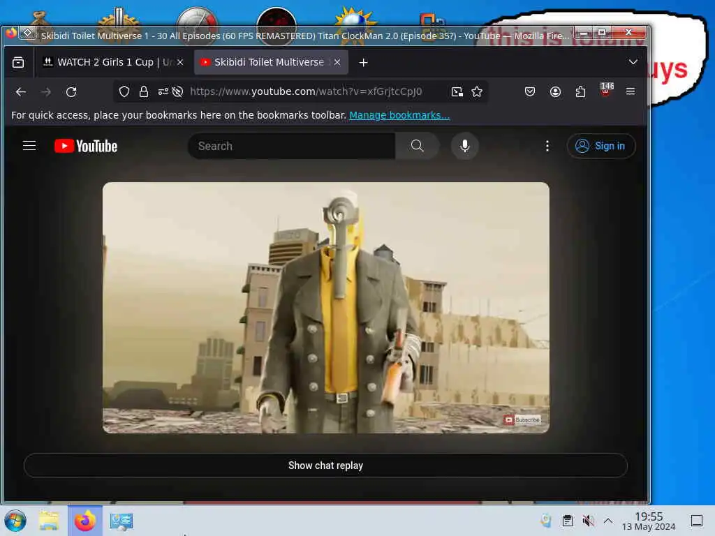715x536 pixels.
Task: Activate Firefox in the taskbar
Action: pyautogui.click(x=85, y=521)
